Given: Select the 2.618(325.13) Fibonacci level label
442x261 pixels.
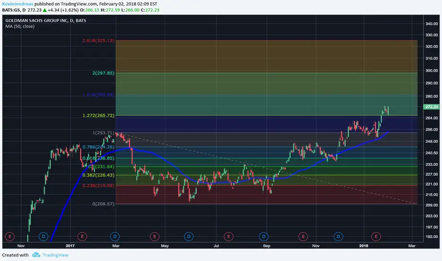Looking at the screenshot, I should tap(98, 41).
